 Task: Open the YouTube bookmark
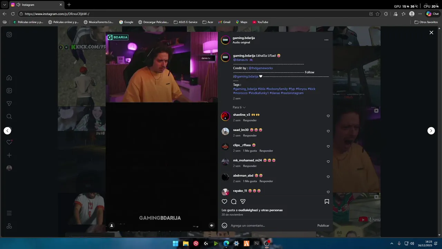[260, 22]
